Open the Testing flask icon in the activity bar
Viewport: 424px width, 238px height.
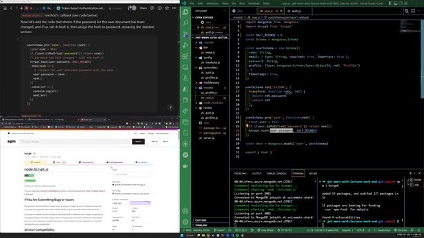[x=185, y=78]
